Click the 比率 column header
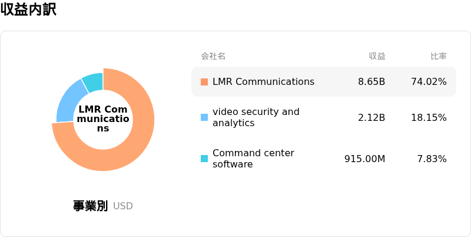This screenshot has width=471, height=237. pyautogui.click(x=439, y=56)
